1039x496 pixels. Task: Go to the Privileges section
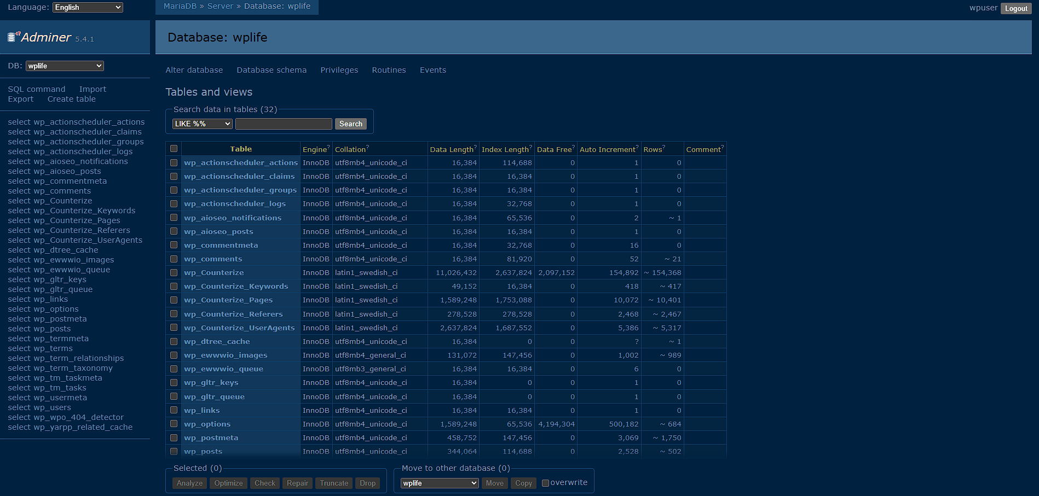click(339, 70)
